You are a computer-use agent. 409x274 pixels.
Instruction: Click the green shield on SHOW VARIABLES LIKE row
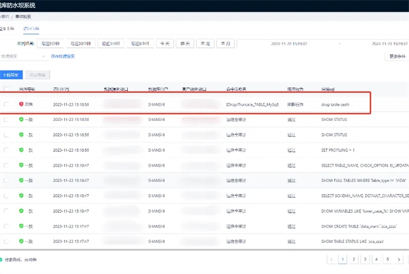21,210
